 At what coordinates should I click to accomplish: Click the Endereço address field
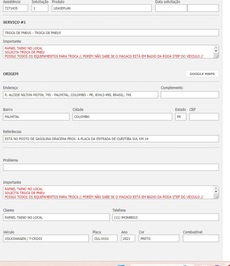(x=80, y=95)
